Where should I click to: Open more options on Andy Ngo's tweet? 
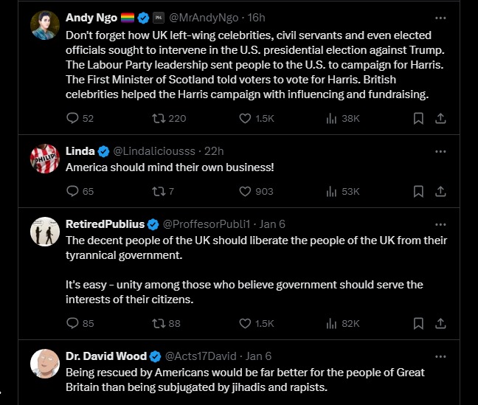(440, 17)
